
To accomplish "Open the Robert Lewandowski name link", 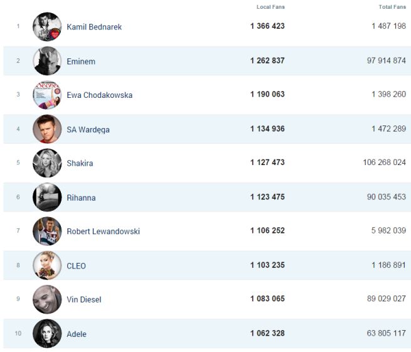I will [103, 232].
